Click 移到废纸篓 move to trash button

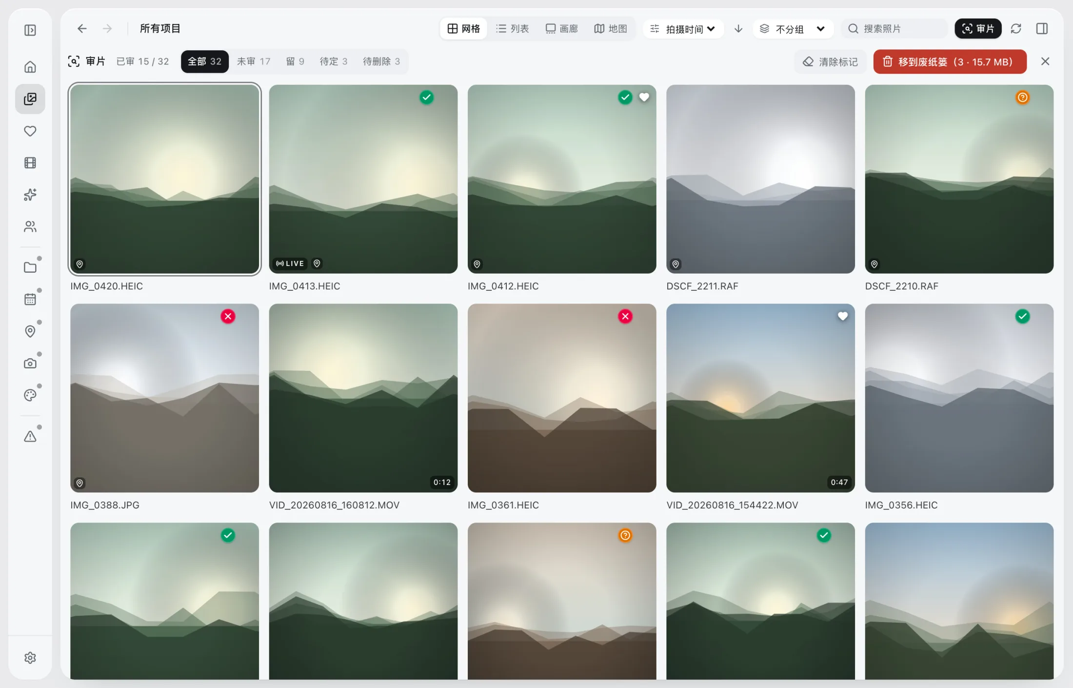(x=950, y=61)
